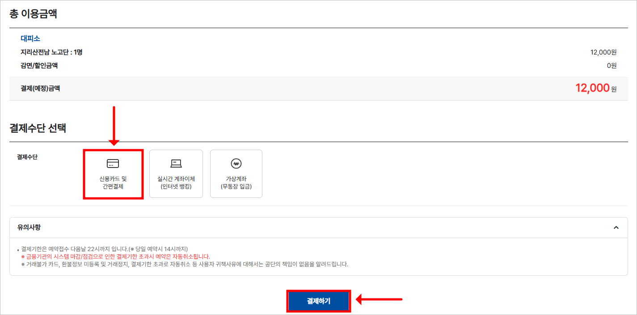Click the 감면/할인금액 label

pos(39,66)
